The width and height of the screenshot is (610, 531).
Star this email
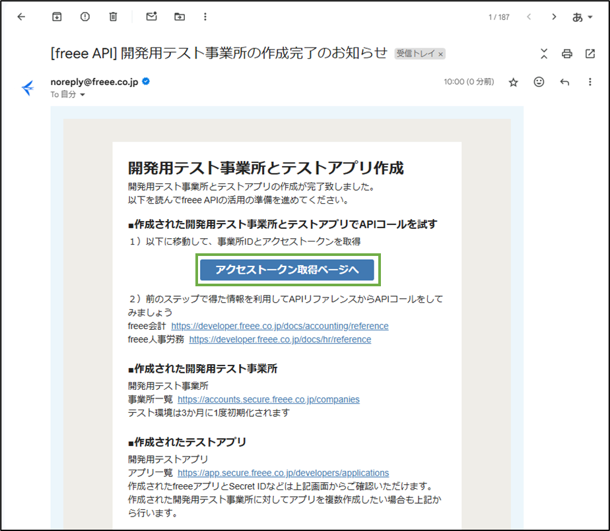(514, 82)
